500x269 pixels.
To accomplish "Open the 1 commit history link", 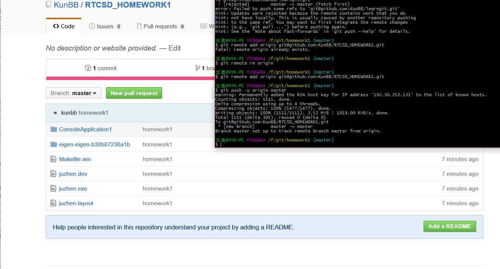I will point(101,68).
